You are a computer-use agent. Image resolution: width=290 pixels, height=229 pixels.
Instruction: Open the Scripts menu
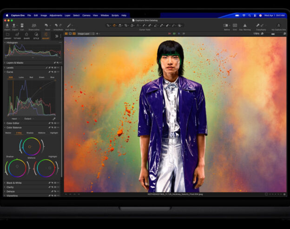tap(115, 15)
